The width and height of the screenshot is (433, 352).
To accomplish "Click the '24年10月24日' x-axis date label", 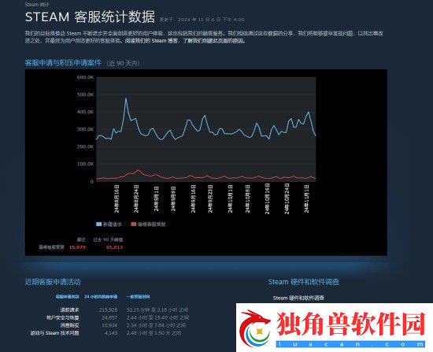I will click(287, 198).
